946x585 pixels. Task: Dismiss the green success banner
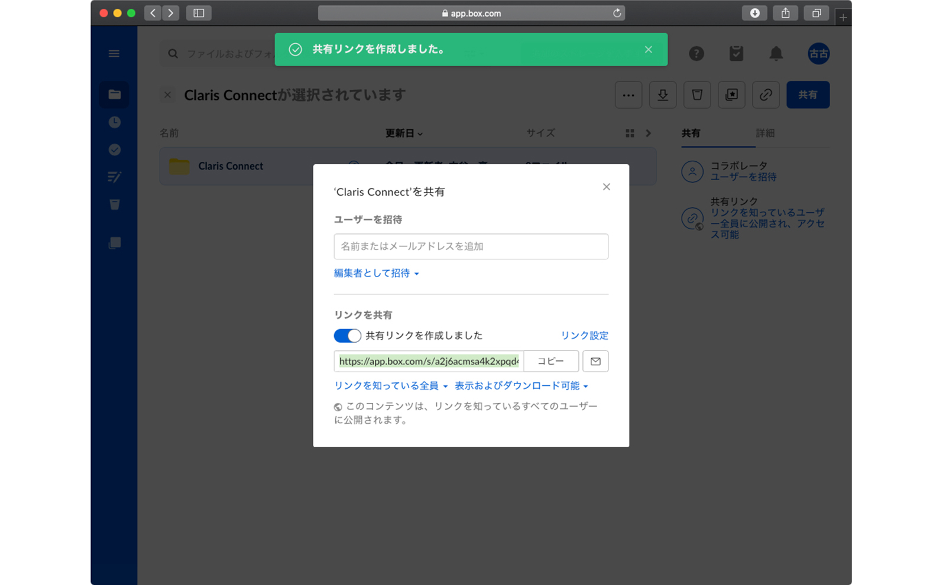(x=648, y=50)
